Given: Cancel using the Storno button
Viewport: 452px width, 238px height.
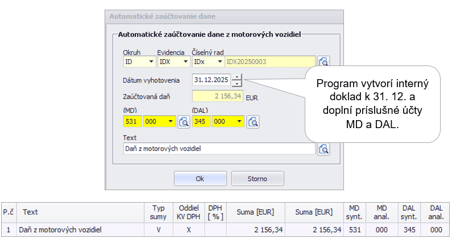Looking at the screenshot, I should click(257, 178).
